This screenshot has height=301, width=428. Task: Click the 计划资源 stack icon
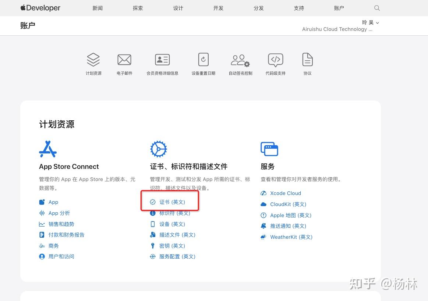click(x=93, y=60)
